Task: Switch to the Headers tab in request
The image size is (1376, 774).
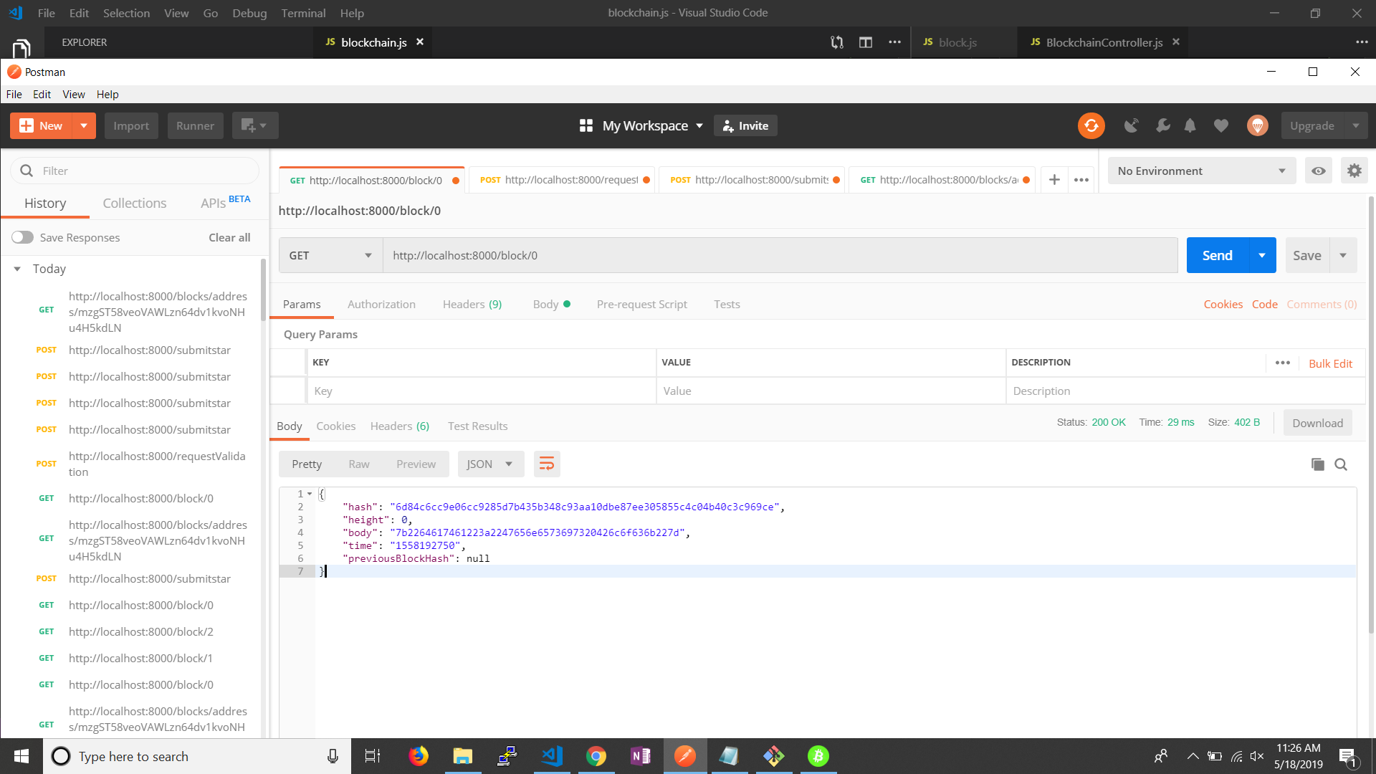Action: point(472,305)
